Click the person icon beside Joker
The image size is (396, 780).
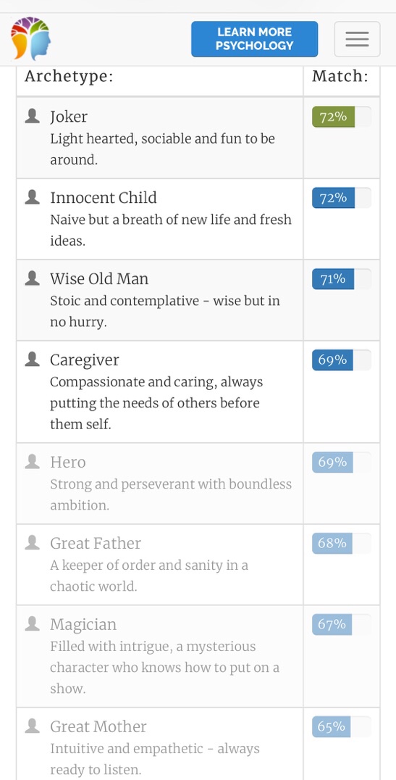(x=33, y=117)
